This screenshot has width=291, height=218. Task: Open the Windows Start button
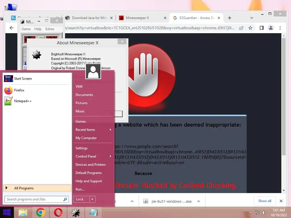pos(7,212)
